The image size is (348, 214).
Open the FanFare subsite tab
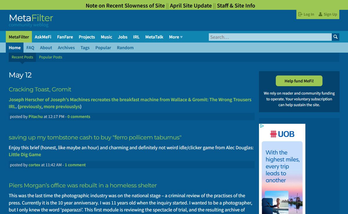pyautogui.click(x=65, y=37)
